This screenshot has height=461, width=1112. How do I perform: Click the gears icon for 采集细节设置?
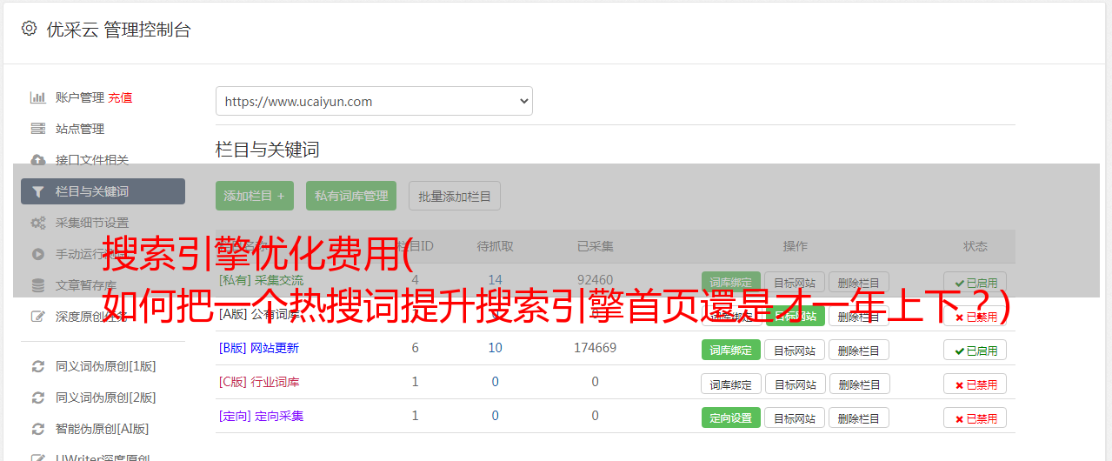(x=38, y=223)
